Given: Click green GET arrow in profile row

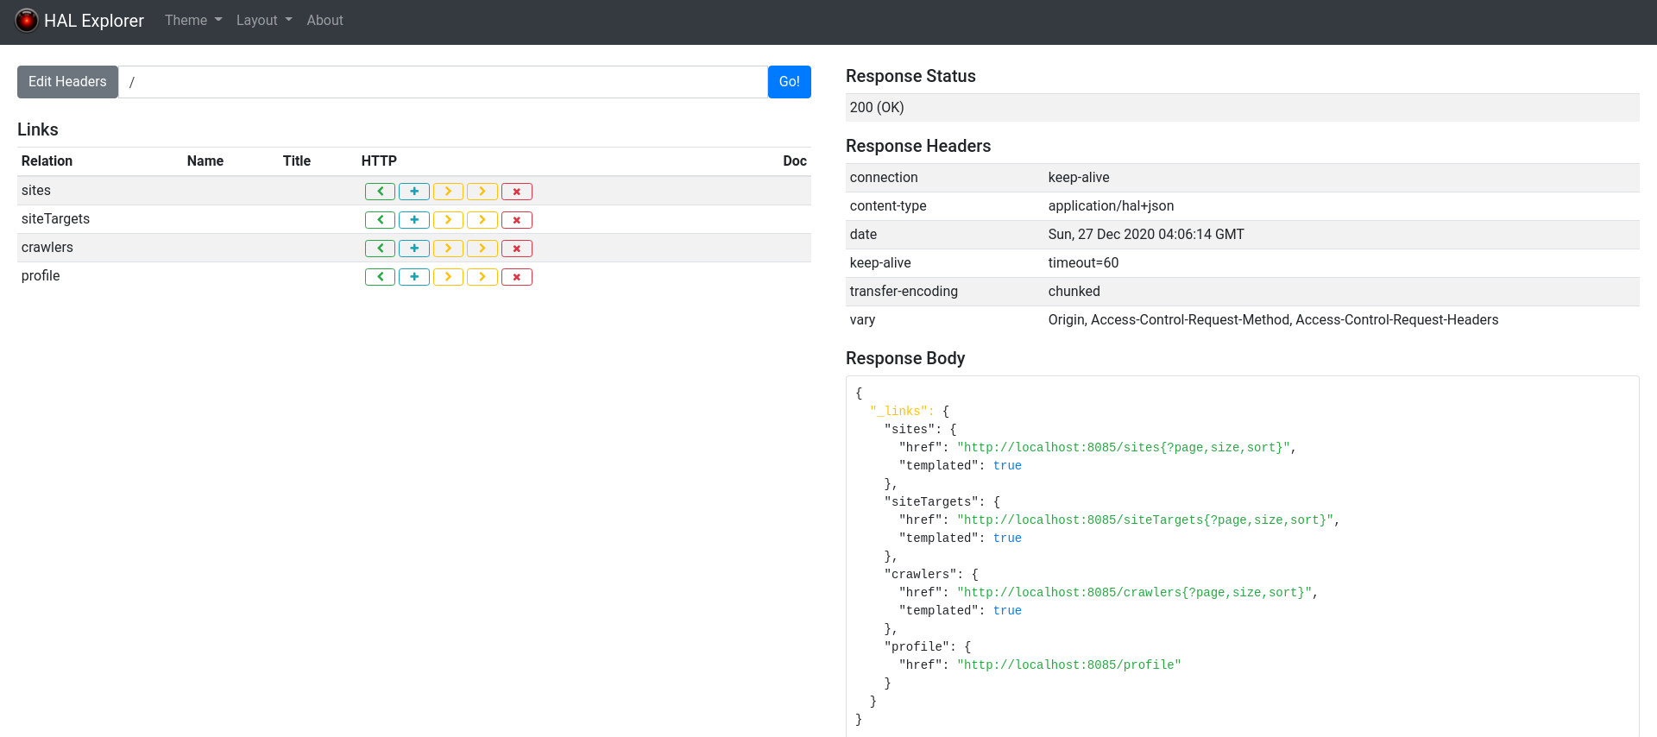Looking at the screenshot, I should pos(380,277).
